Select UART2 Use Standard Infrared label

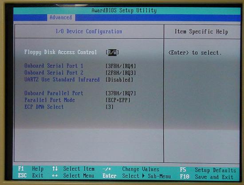coord(62,79)
